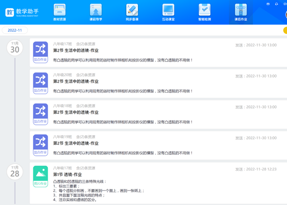This screenshot has height=205, width=287.
Task: Click the homework description on 八年级17班 Nov 30 card
Action: (122, 60)
